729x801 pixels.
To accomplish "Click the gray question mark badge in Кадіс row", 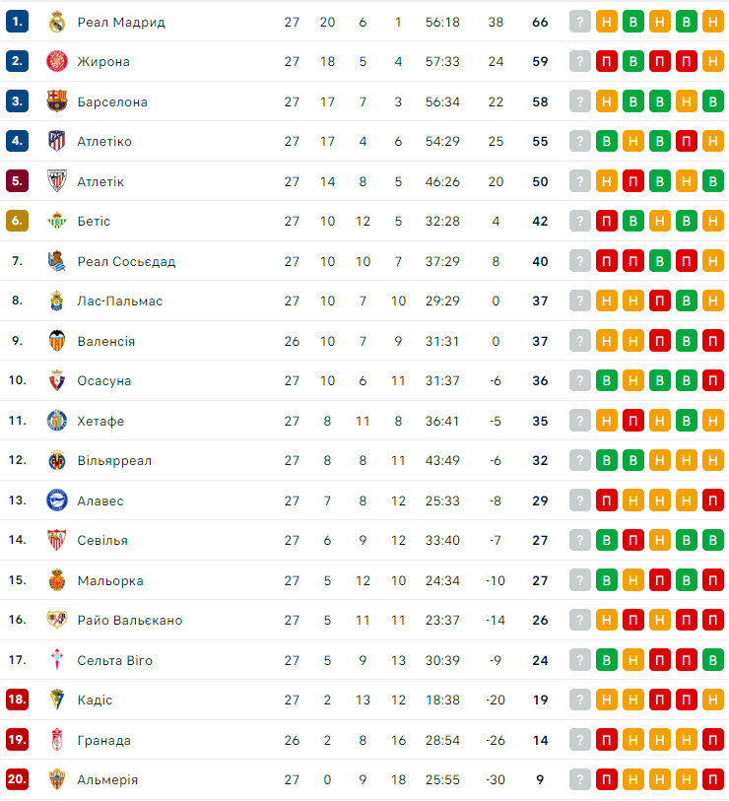I will (x=580, y=700).
